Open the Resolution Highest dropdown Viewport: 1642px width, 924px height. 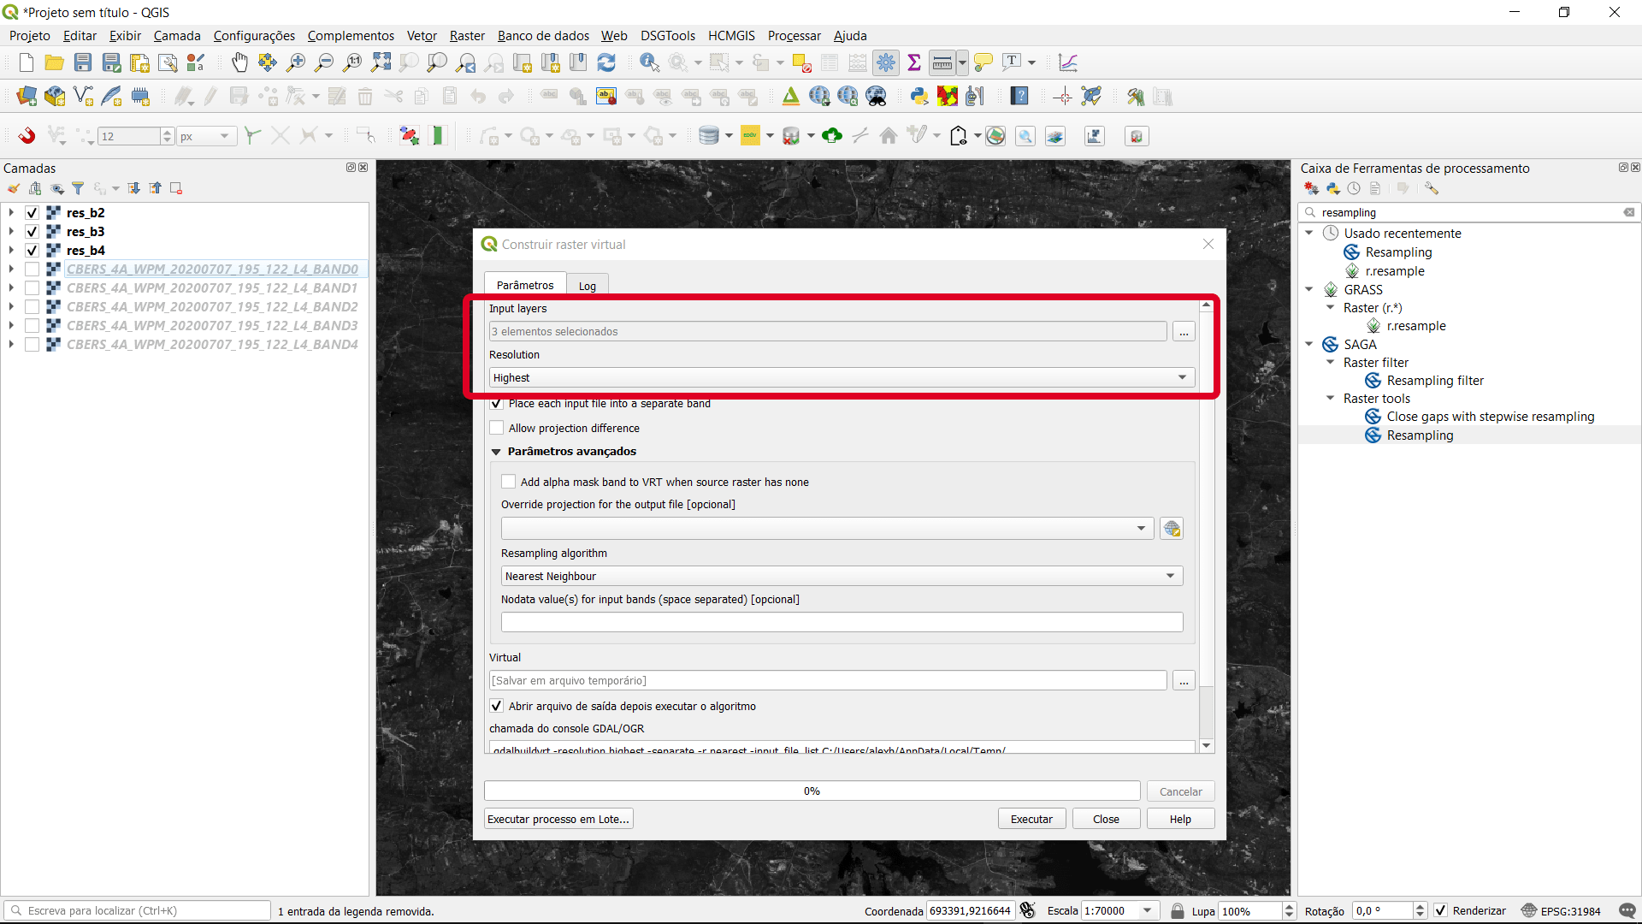pos(842,377)
